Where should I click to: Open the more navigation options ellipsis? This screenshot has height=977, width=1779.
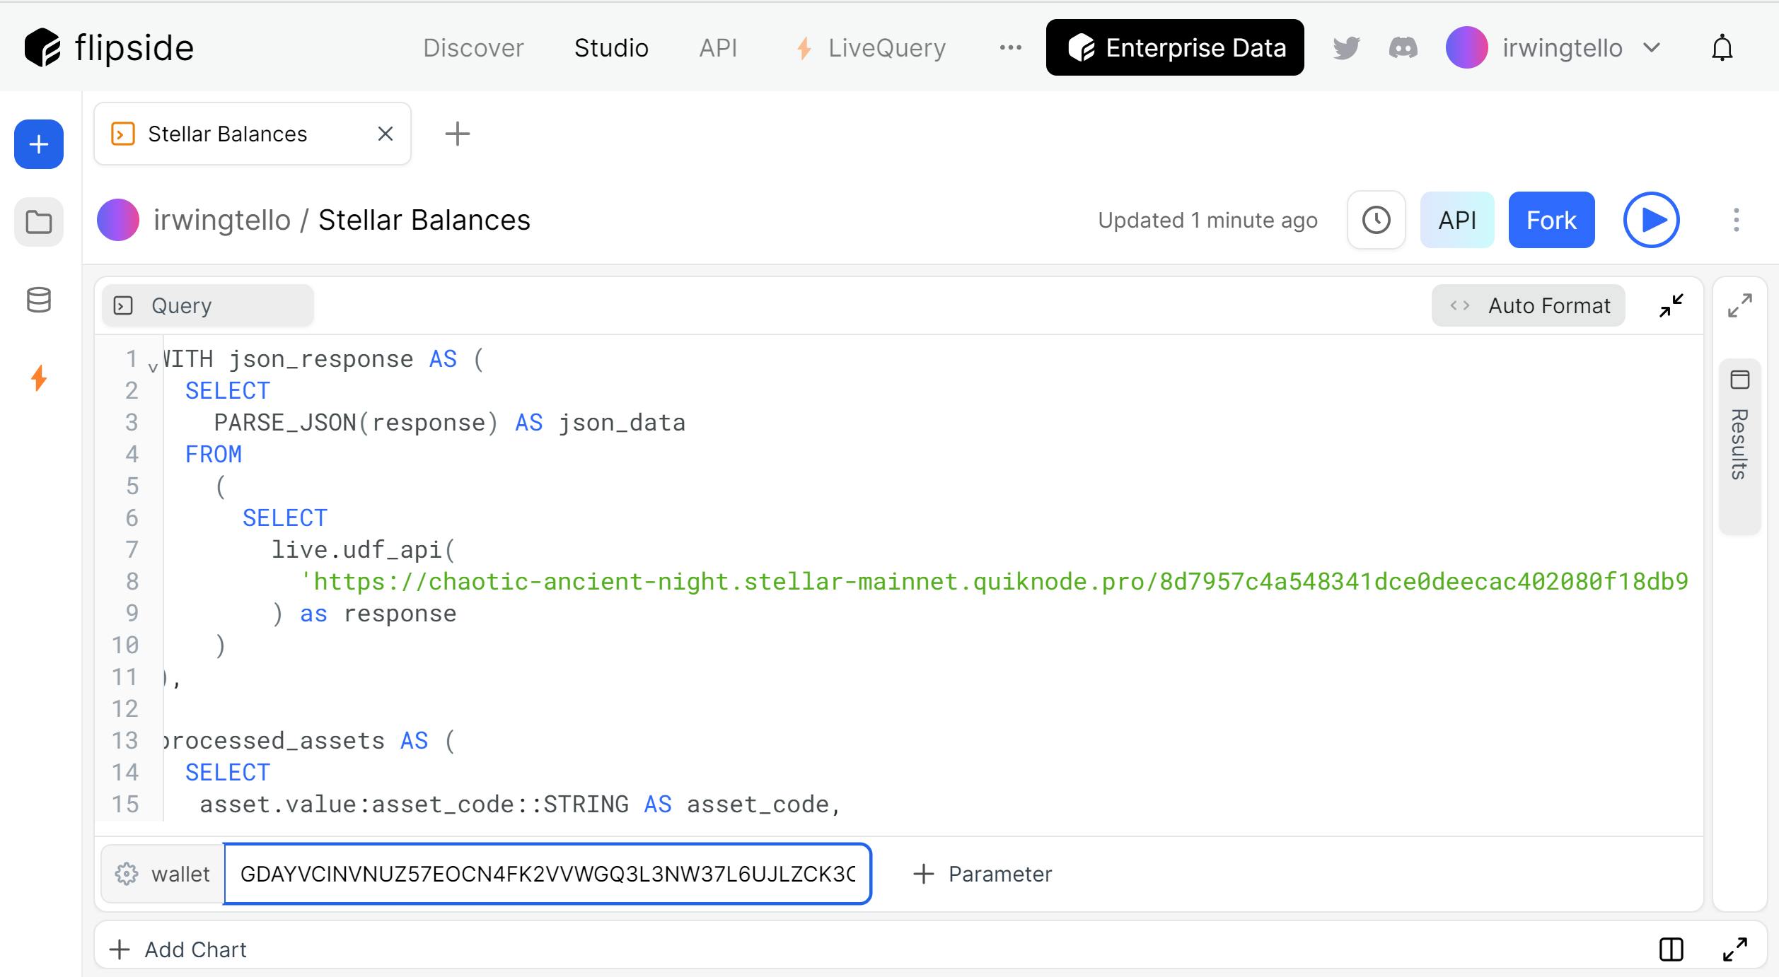[x=1010, y=47]
